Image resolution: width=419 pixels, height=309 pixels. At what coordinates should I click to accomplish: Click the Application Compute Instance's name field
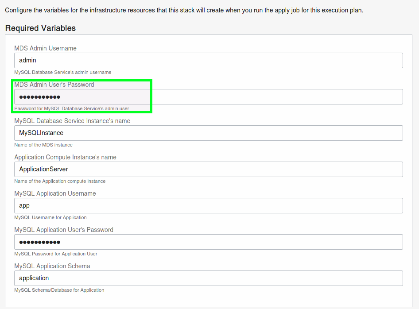coord(209,169)
